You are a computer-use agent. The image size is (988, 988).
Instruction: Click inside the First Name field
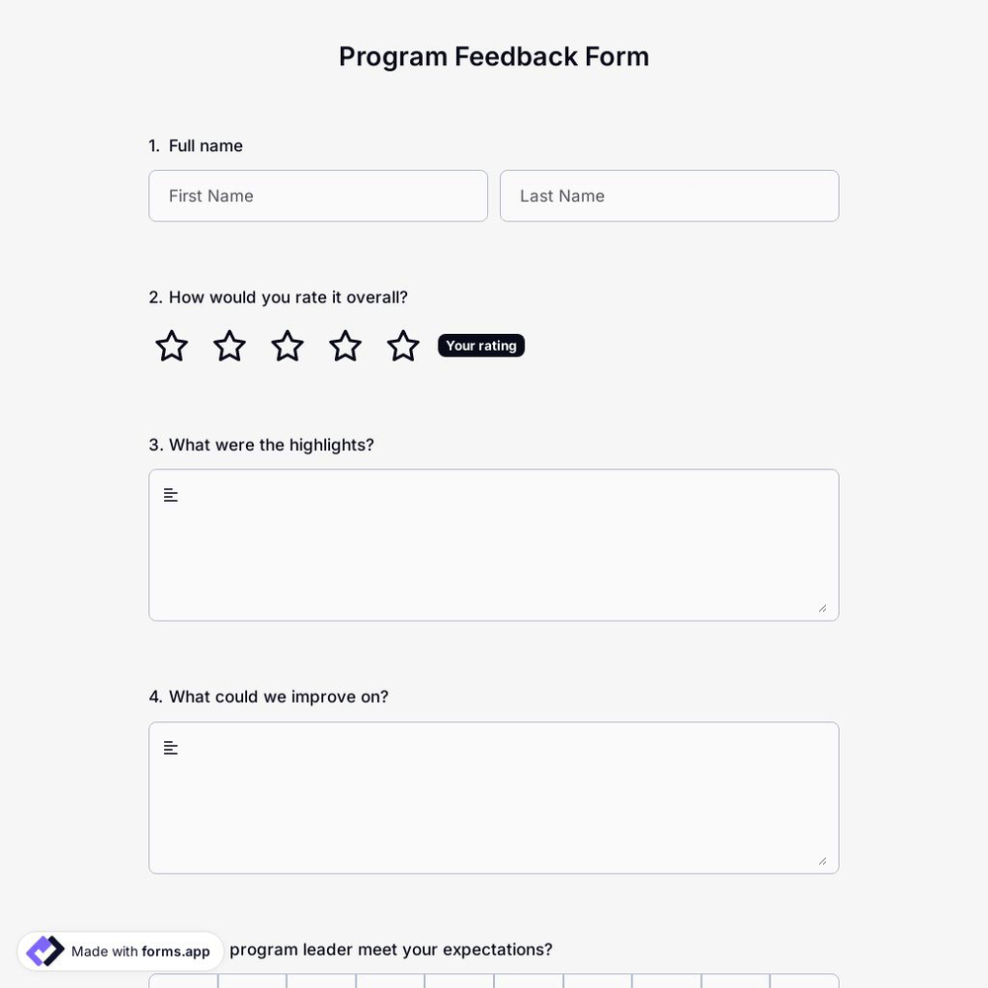point(318,196)
